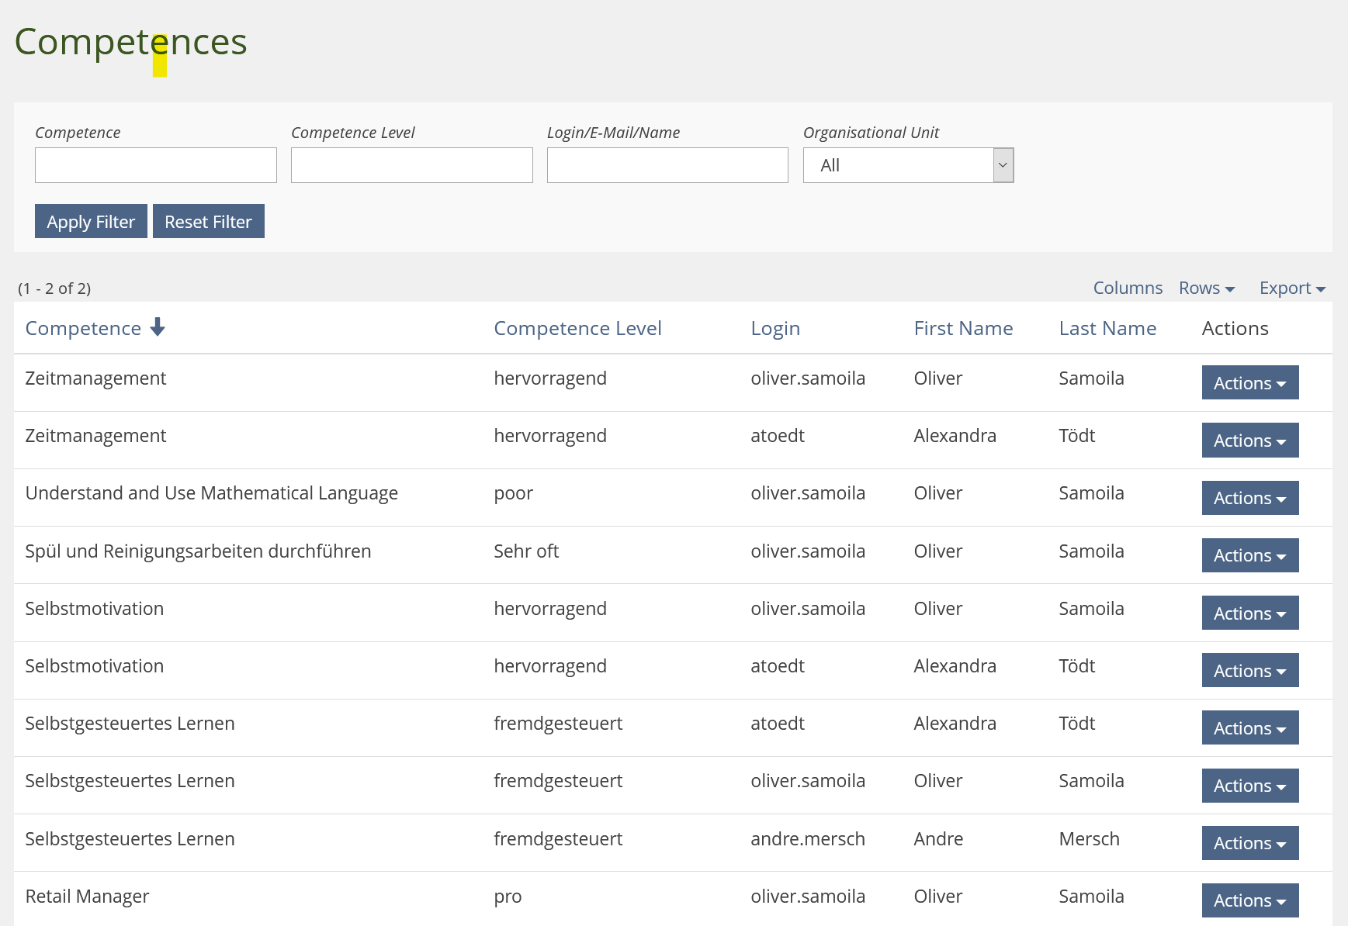Open the Export dropdown menu
This screenshot has height=926, width=1348.
(1291, 289)
